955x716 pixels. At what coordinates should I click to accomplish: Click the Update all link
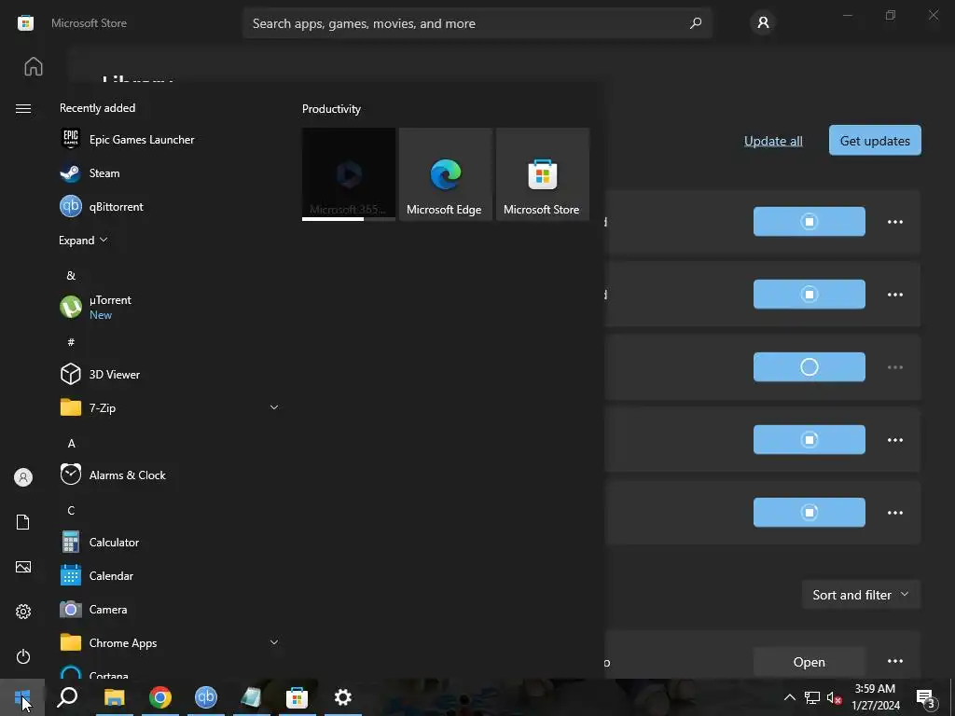773,141
